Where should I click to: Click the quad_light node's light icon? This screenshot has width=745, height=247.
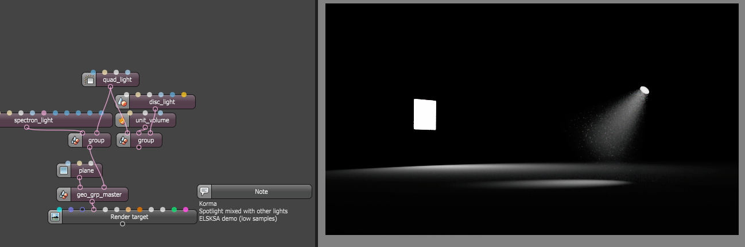[x=89, y=79]
